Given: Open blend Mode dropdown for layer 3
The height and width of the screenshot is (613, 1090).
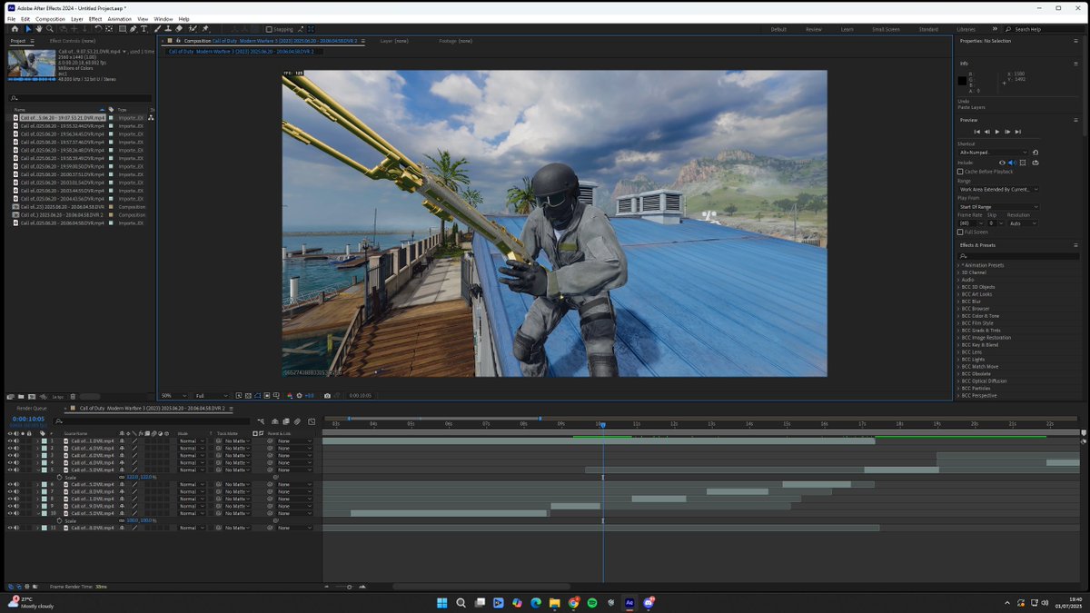Looking at the screenshot, I should [x=192, y=455].
